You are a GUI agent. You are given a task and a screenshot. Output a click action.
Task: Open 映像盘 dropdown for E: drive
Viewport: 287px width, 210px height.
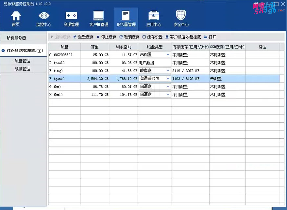tap(168, 71)
